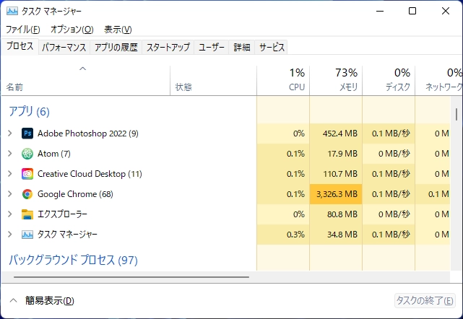The height and width of the screenshot is (319, 463).
Task: Click the 3,326.3 MB memory cell
Action: coord(336,194)
